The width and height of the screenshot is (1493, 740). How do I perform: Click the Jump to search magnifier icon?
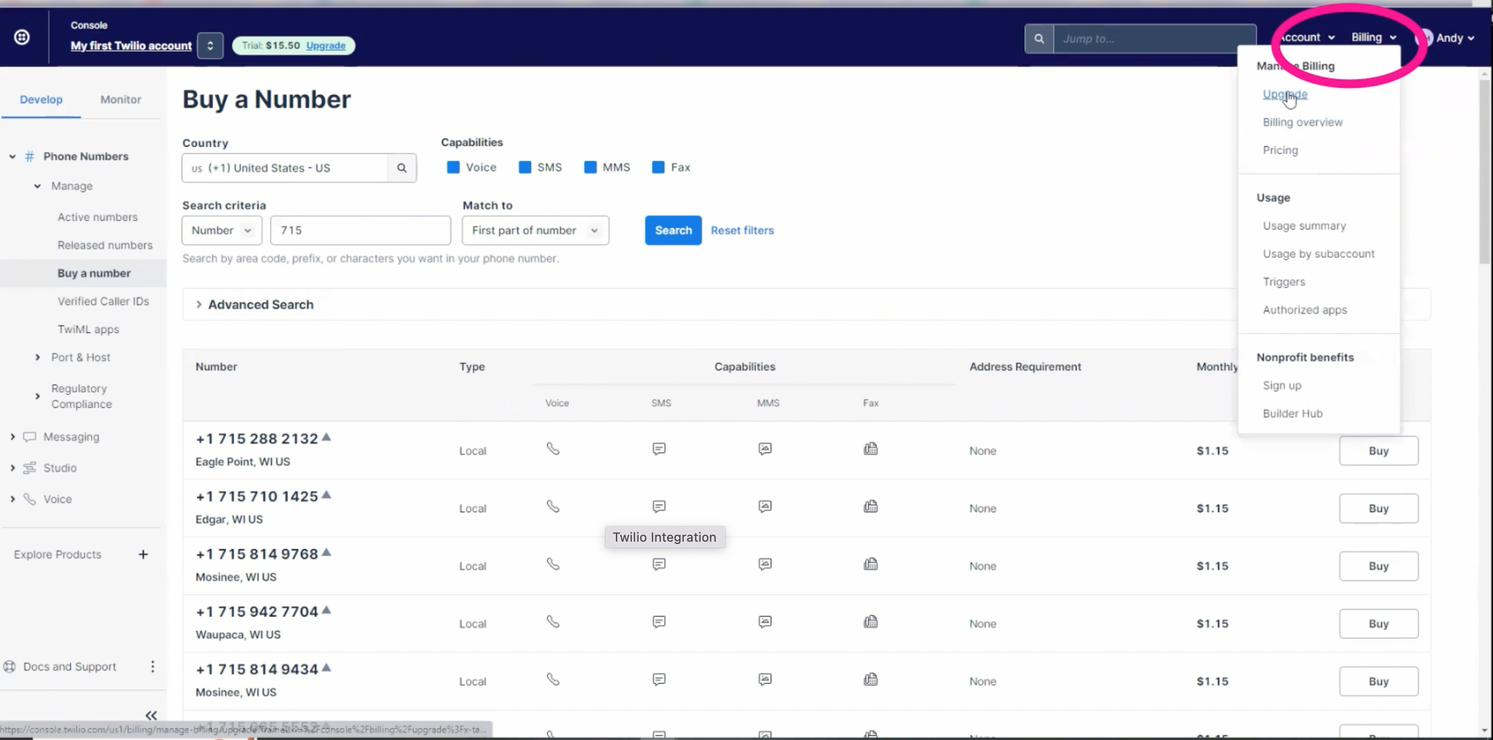coord(1039,39)
